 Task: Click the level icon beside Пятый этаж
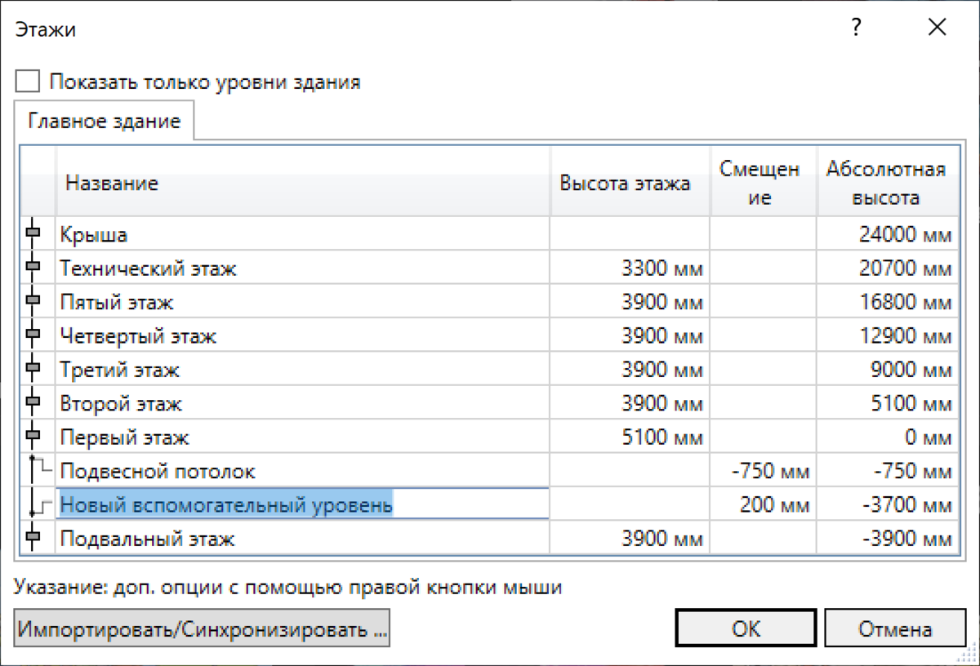coord(34,302)
